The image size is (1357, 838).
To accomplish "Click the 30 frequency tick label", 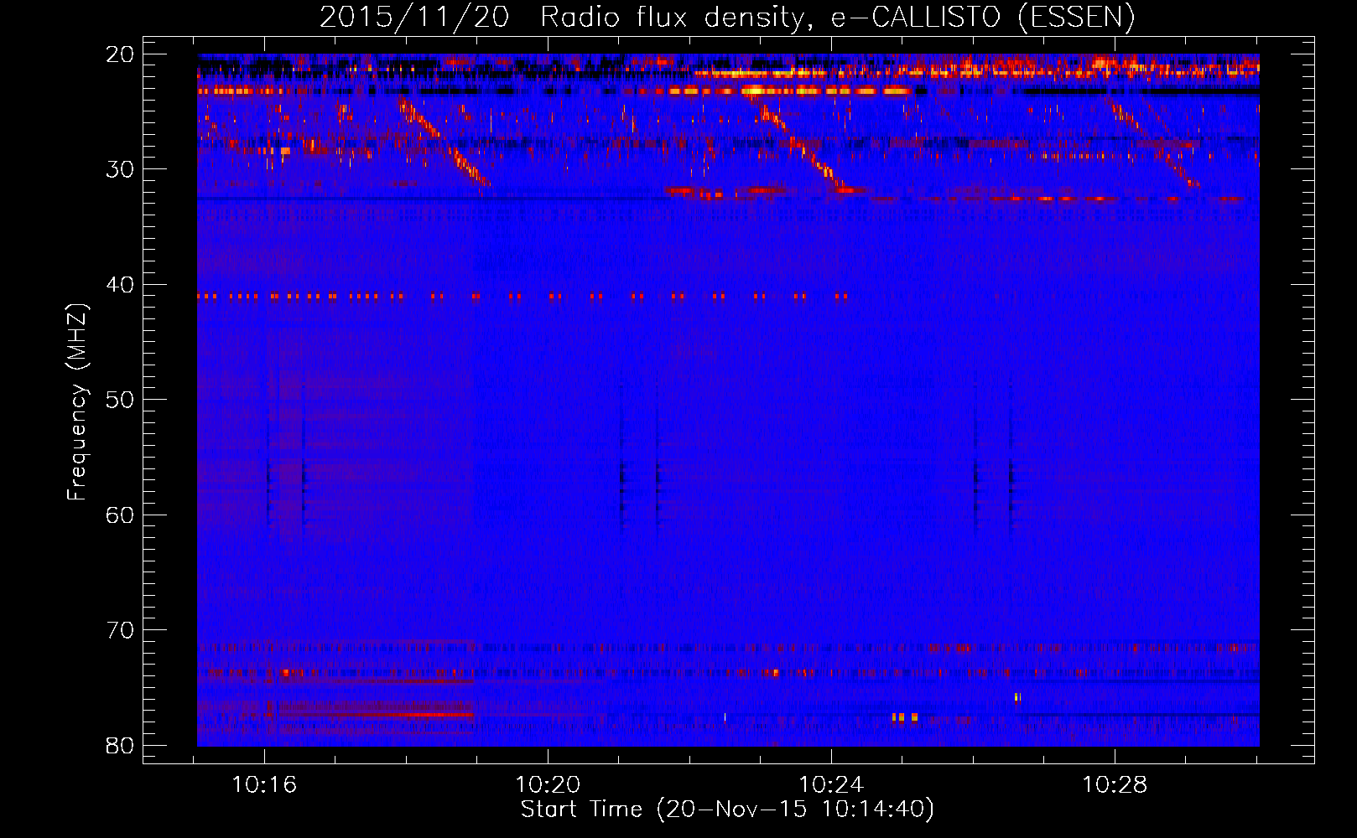I will [x=121, y=169].
